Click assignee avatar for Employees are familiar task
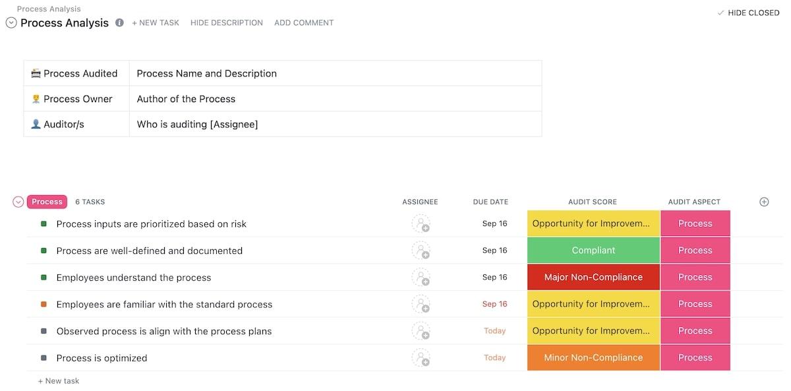Screen dimensions: 791x391 pos(421,304)
